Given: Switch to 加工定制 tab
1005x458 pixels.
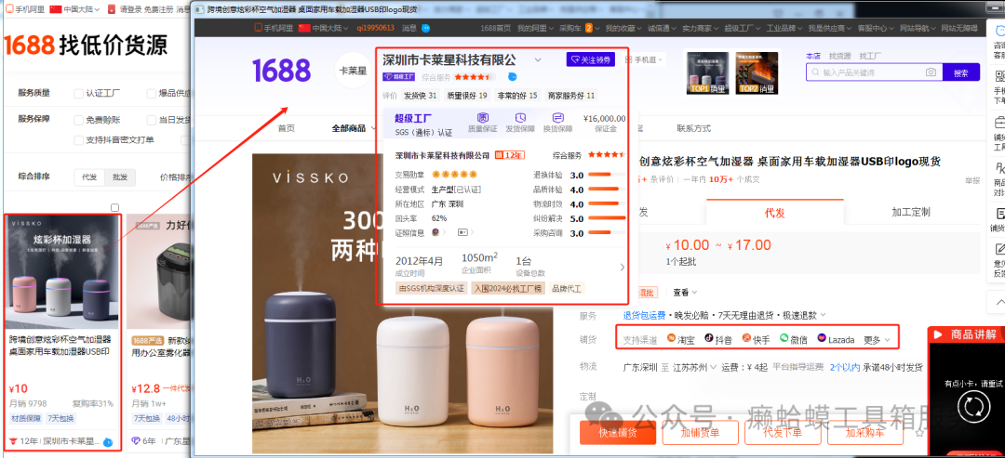Looking at the screenshot, I should pos(911,213).
